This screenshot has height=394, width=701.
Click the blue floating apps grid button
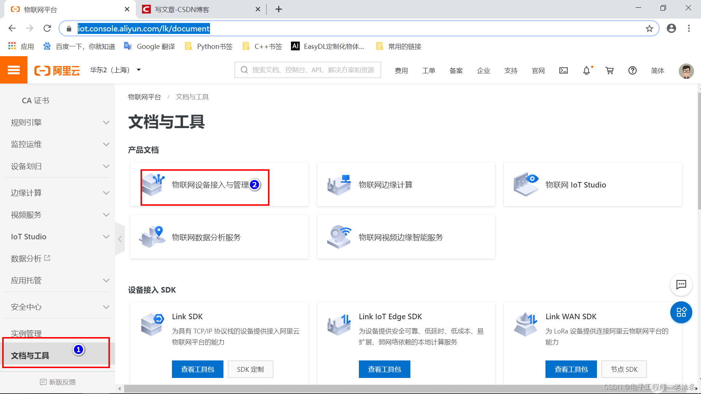pos(681,312)
